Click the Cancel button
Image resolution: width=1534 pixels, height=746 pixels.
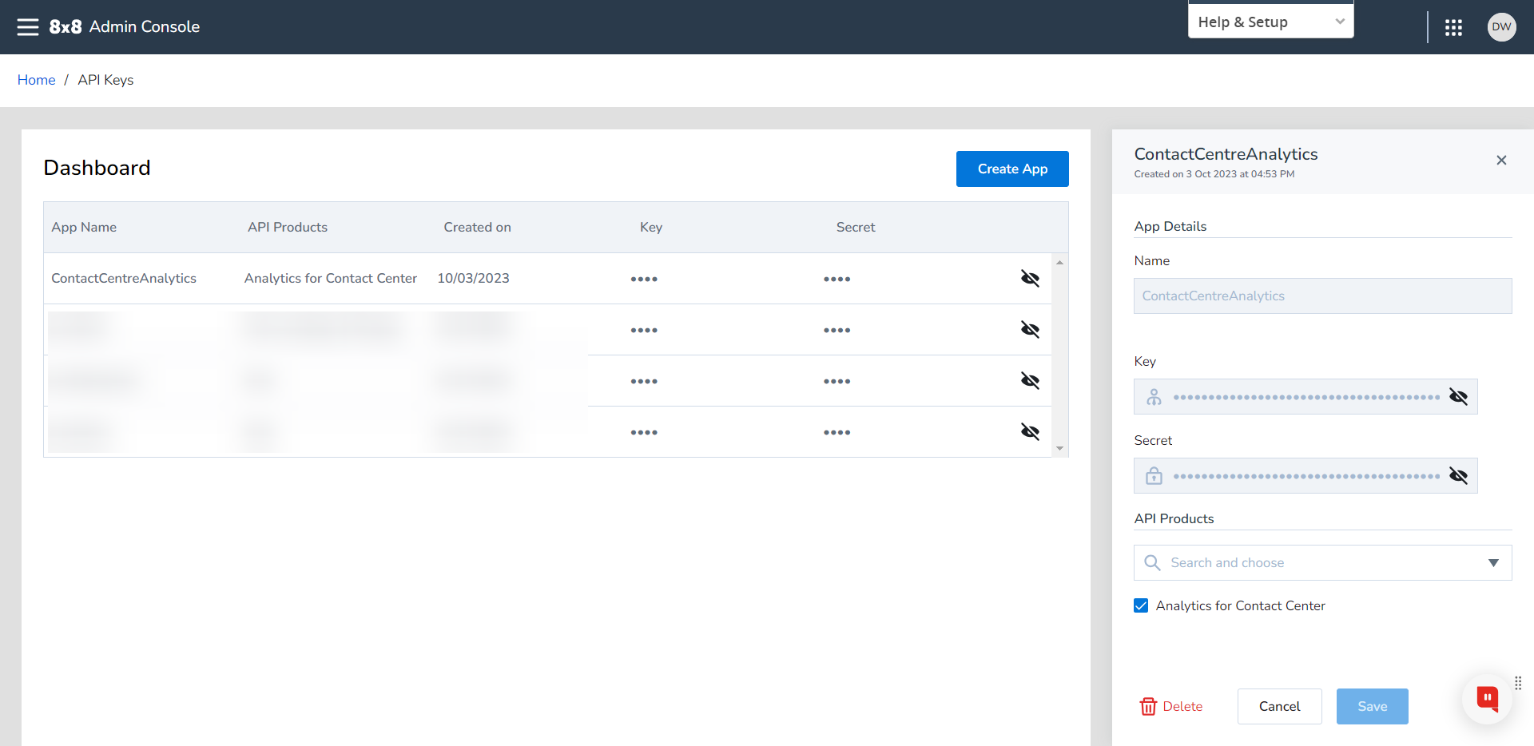coord(1279,706)
